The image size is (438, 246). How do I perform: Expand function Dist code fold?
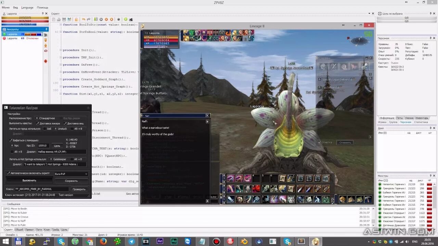(61, 94)
